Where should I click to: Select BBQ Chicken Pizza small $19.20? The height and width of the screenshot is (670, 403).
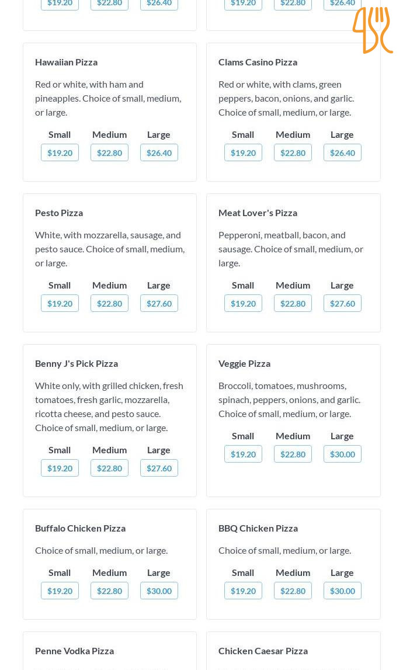click(x=243, y=591)
